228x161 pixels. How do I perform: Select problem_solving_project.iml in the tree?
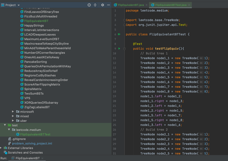click(32, 144)
